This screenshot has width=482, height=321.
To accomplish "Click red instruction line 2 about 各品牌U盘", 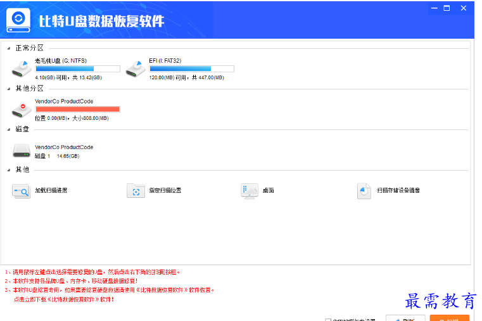I will point(72,281).
